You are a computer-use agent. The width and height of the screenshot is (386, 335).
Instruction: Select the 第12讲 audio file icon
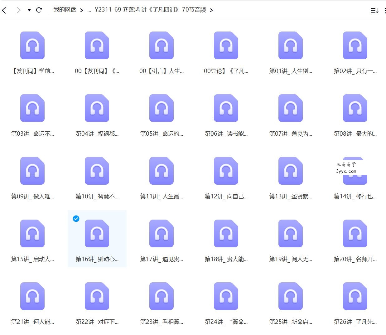pos(226,171)
